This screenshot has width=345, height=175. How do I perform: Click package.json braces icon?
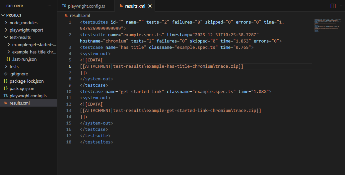tap(6, 88)
